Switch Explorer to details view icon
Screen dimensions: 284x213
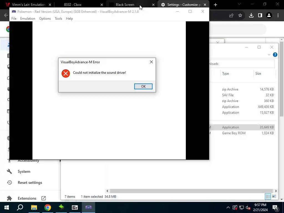(x=268, y=197)
